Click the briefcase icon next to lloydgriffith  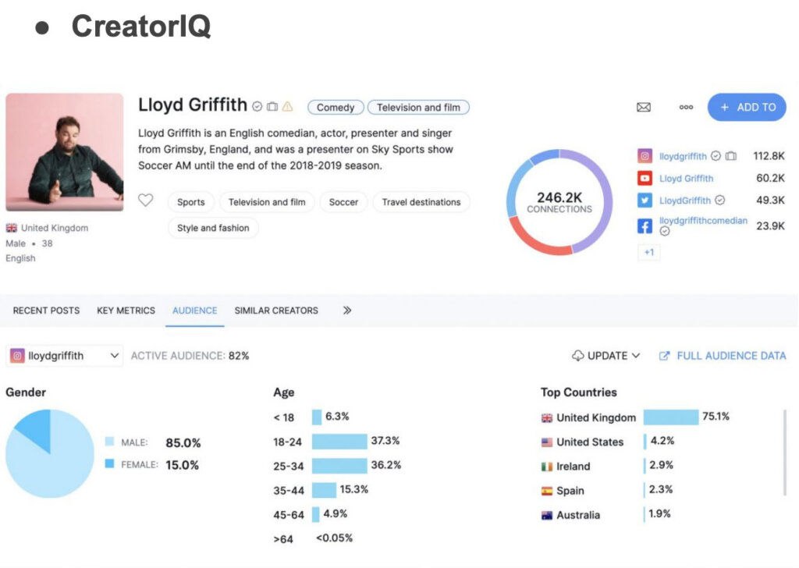point(731,156)
